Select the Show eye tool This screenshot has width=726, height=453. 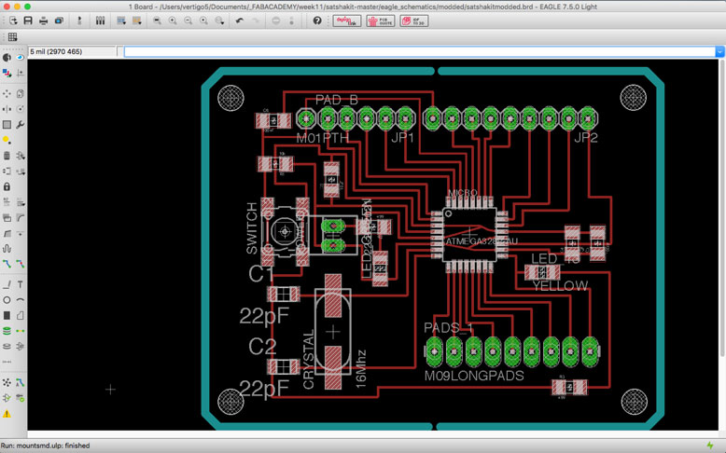[x=20, y=58]
